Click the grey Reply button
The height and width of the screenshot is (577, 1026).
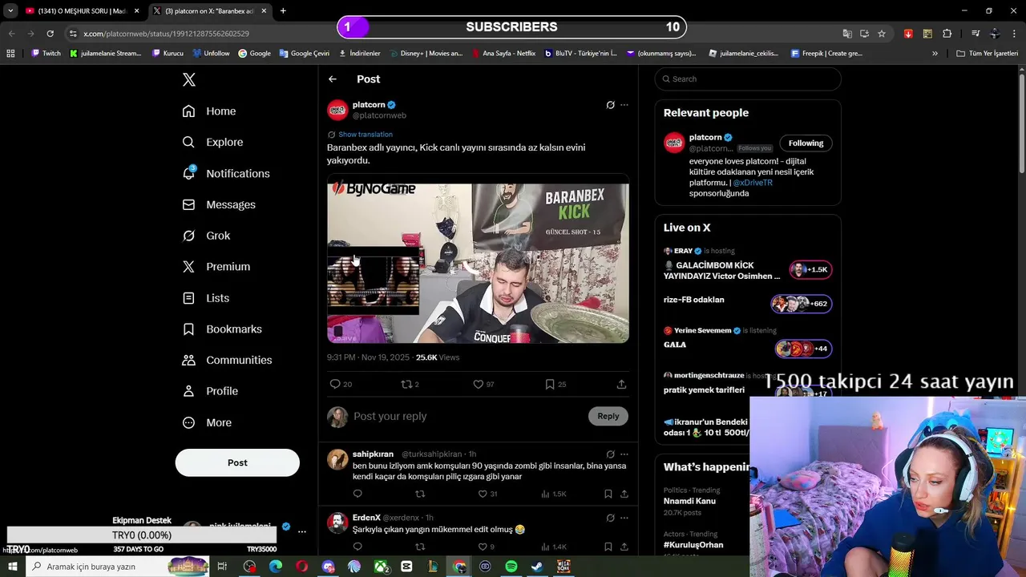click(608, 416)
